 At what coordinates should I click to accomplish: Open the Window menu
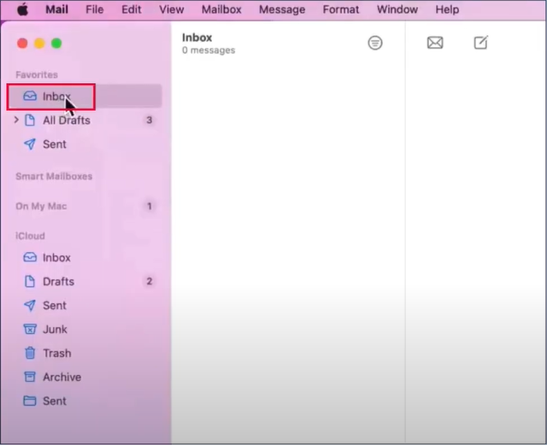pos(397,9)
